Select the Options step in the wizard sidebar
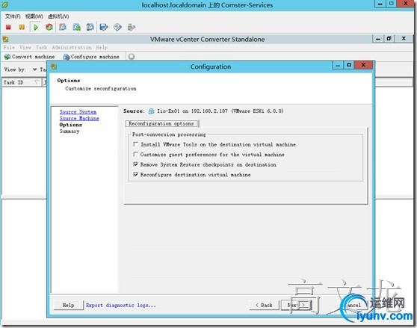 [71, 125]
